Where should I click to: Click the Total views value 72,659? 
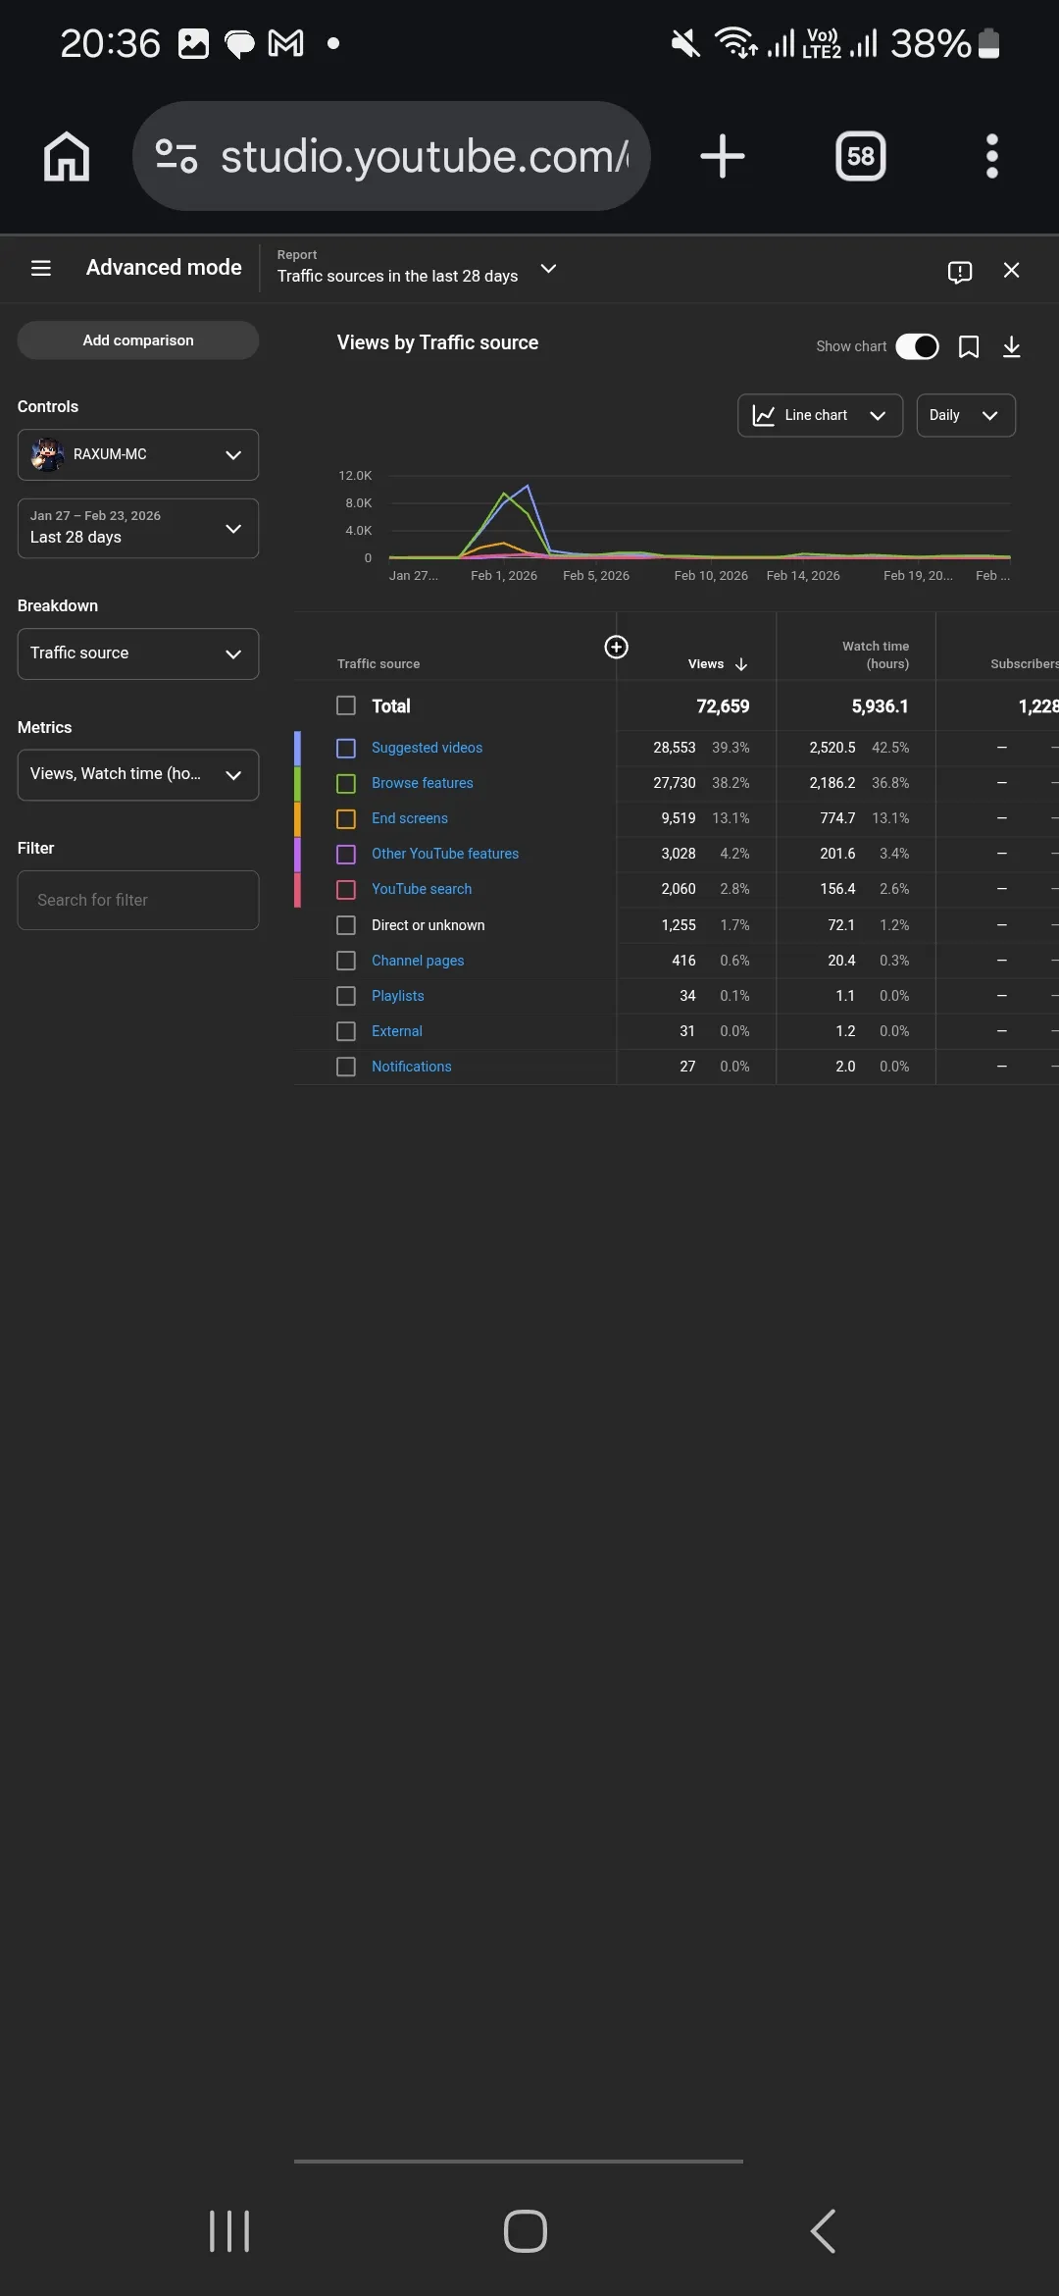point(723,706)
